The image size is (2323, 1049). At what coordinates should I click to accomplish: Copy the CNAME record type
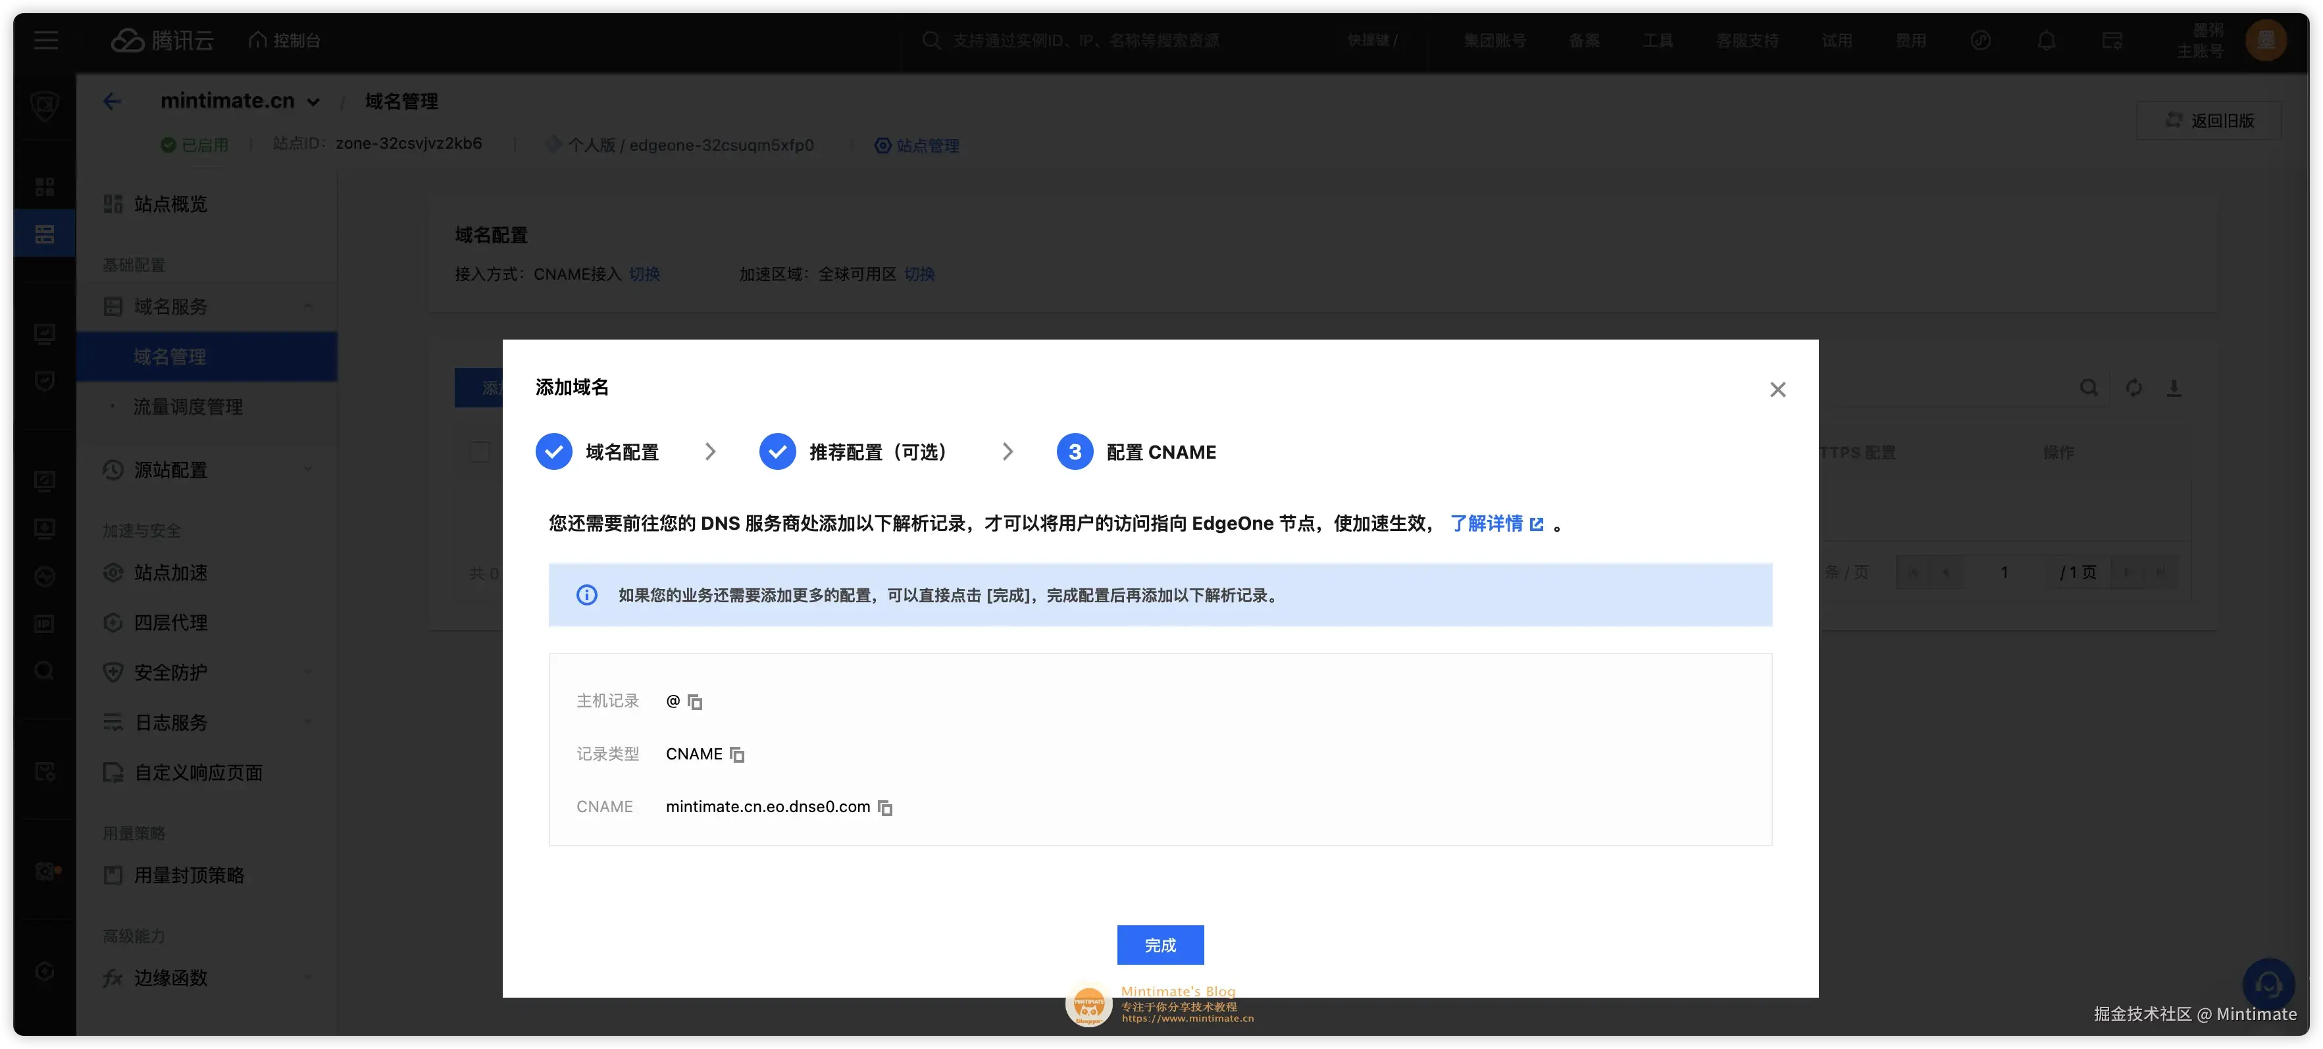[738, 755]
